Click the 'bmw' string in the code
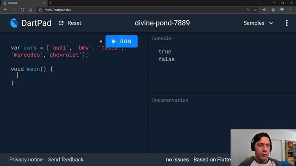The image size is (296, 166). (84, 48)
